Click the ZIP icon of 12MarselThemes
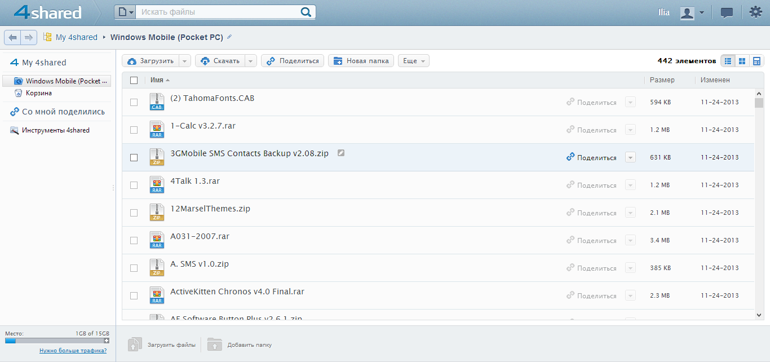This screenshot has height=362, width=770. tap(157, 213)
